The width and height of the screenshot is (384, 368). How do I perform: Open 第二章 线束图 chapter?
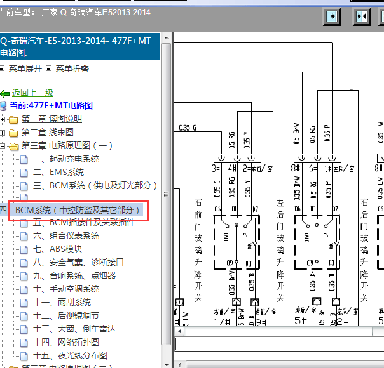tap(48, 132)
